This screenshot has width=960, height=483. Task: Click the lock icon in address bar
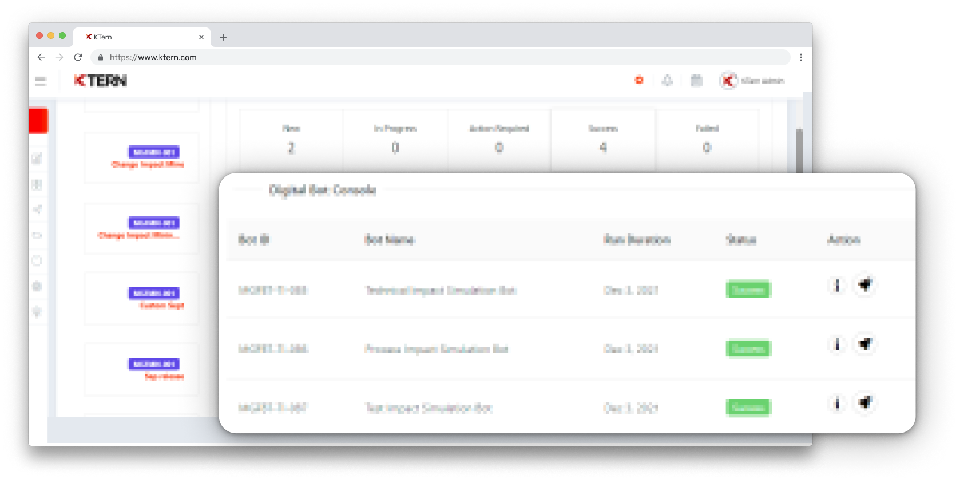pyautogui.click(x=101, y=57)
